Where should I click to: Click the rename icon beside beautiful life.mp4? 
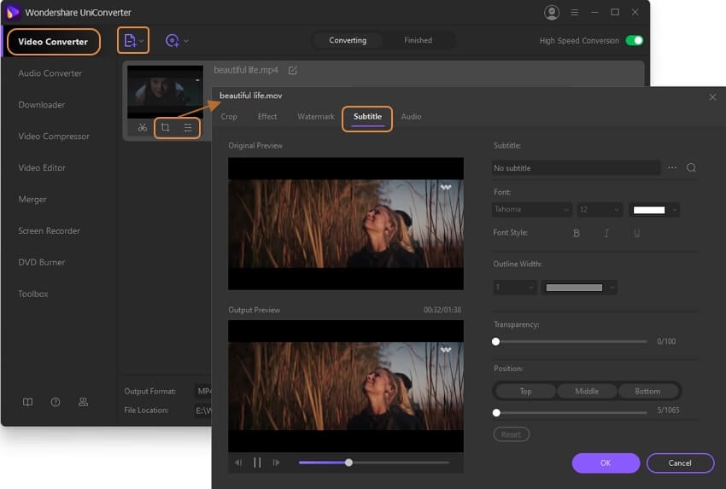(x=293, y=70)
